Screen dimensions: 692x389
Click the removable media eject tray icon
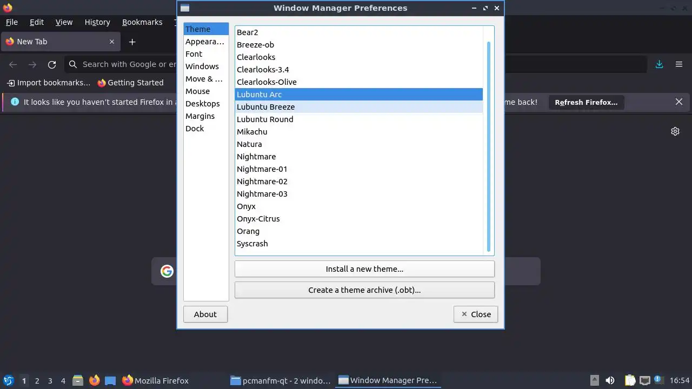(x=594, y=380)
